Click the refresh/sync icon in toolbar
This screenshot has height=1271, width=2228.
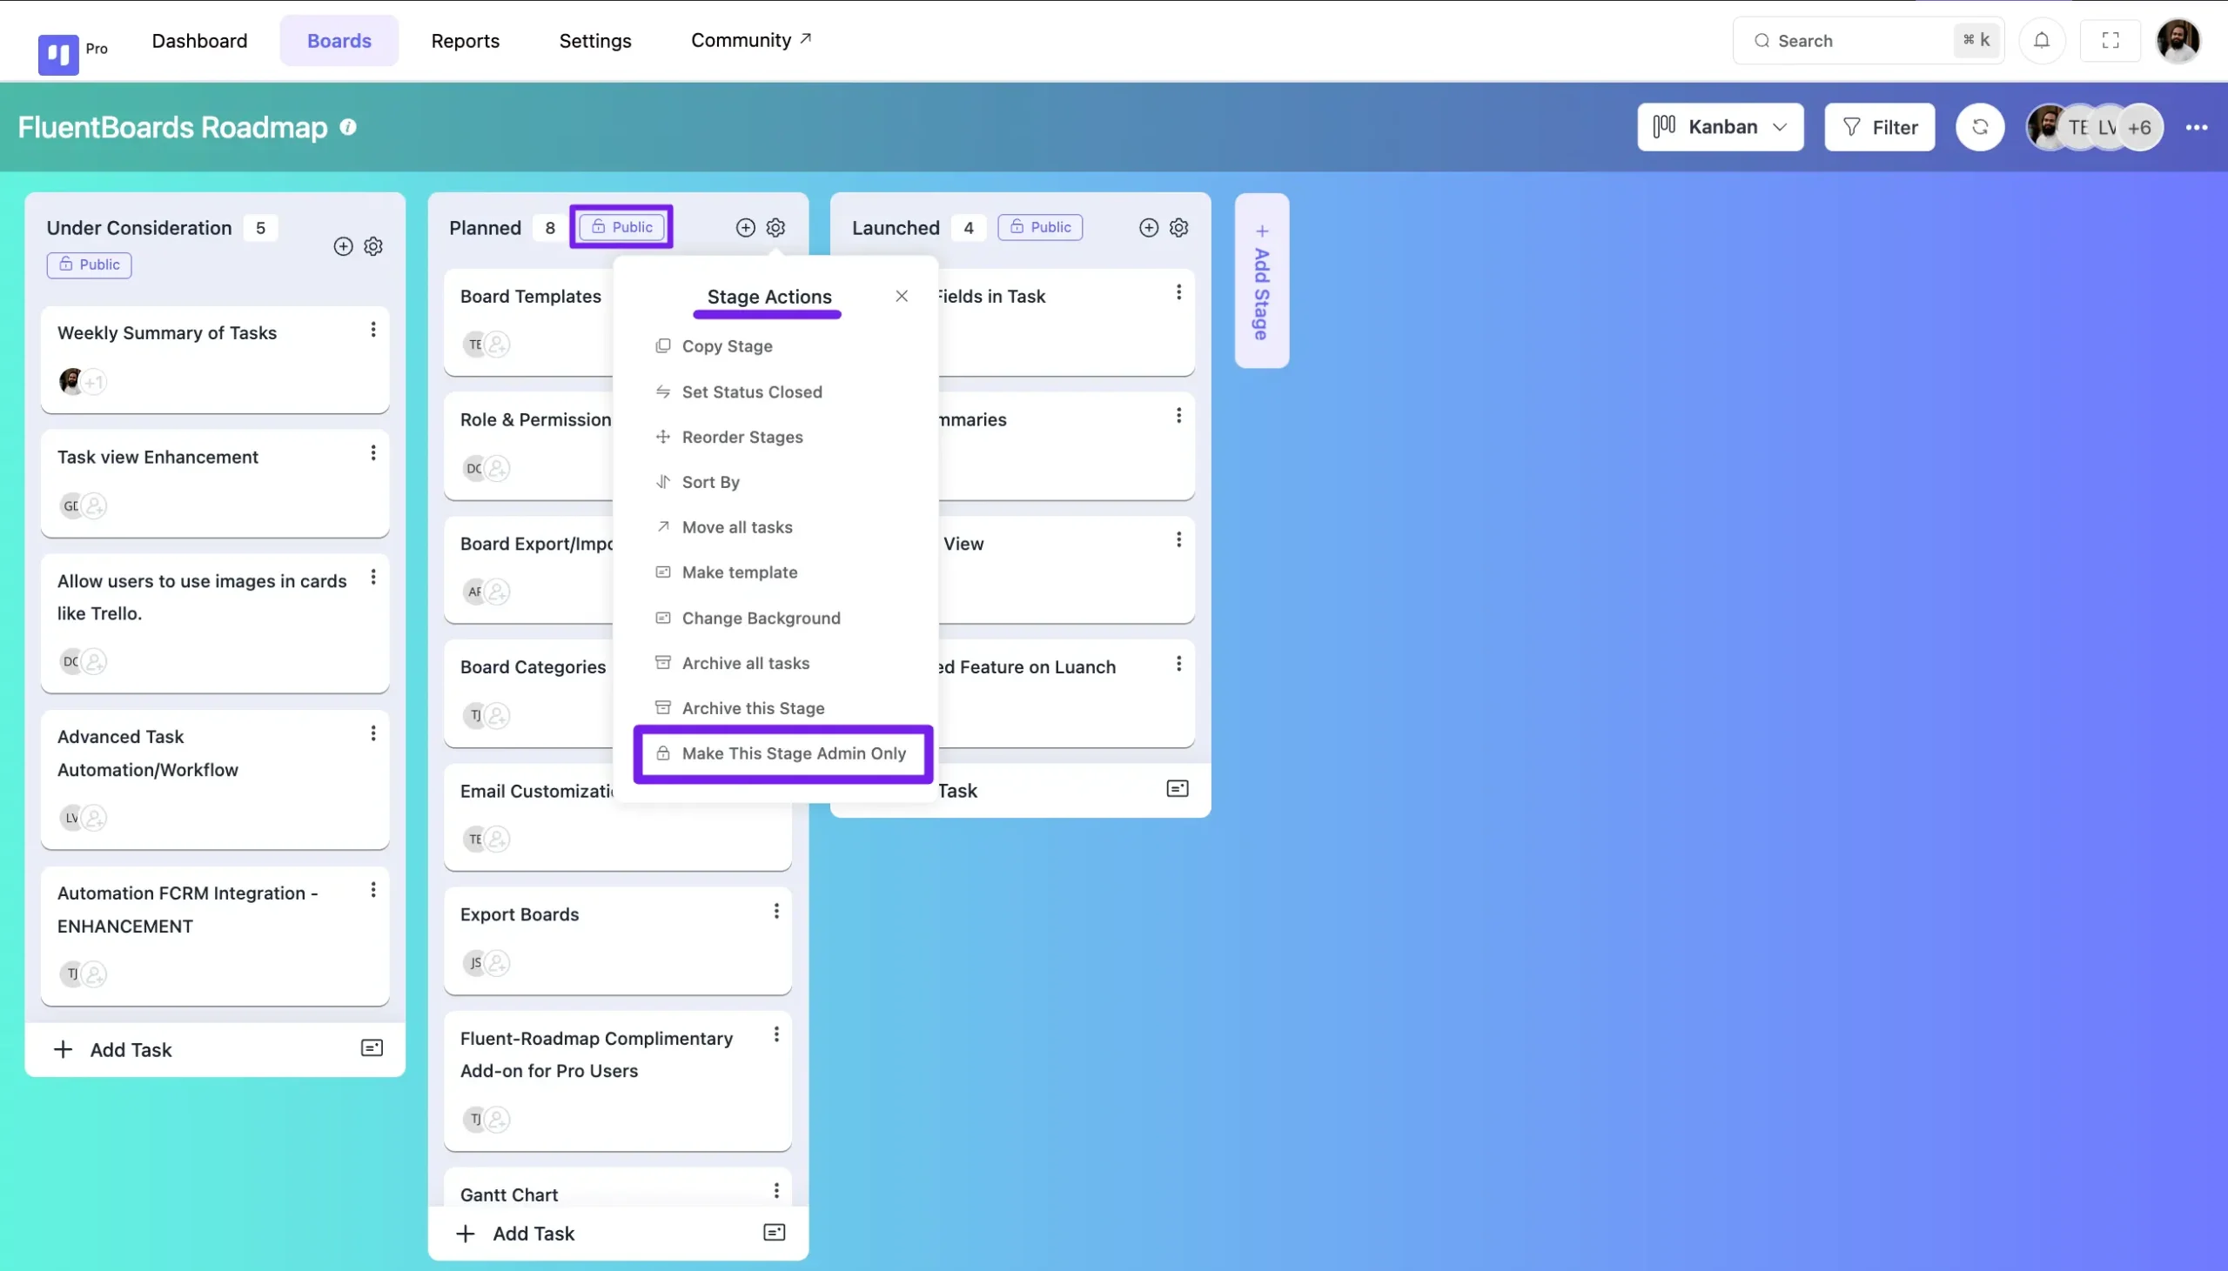1980,127
